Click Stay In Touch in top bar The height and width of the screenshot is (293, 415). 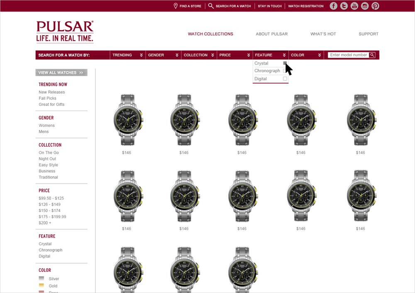270,6
